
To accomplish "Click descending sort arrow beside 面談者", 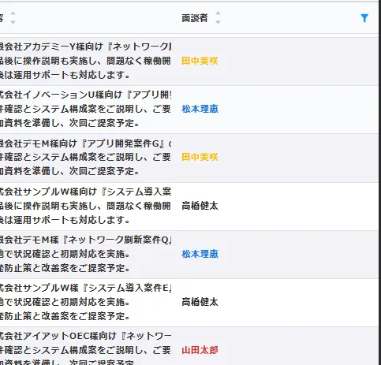I will 218,23.
